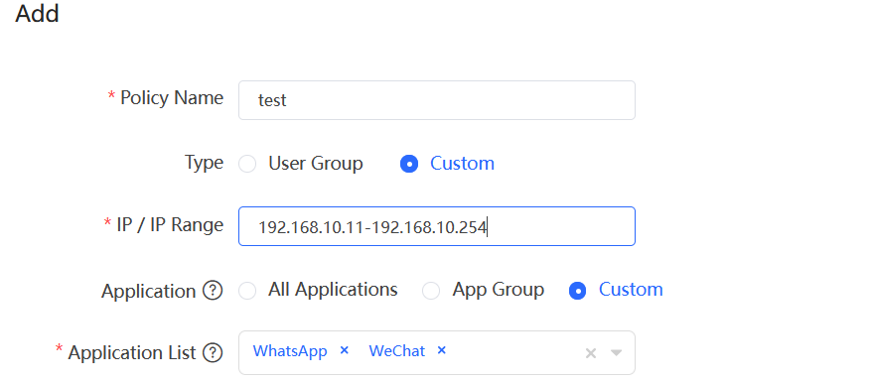Viewport: 872px width, 383px height.
Task: Click the IP / IP Range label
Action: point(170,224)
